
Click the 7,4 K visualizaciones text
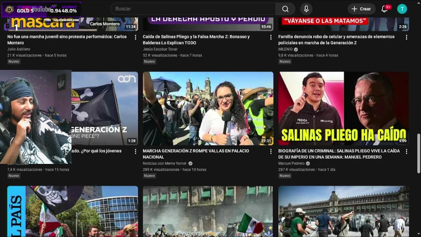click(x=25, y=170)
